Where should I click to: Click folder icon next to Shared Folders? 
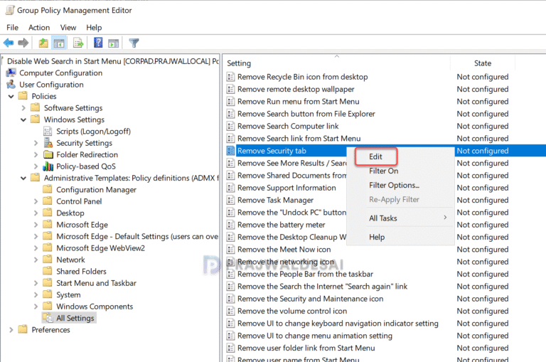point(48,271)
